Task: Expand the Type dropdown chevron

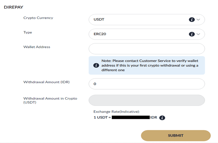Action: (199, 34)
